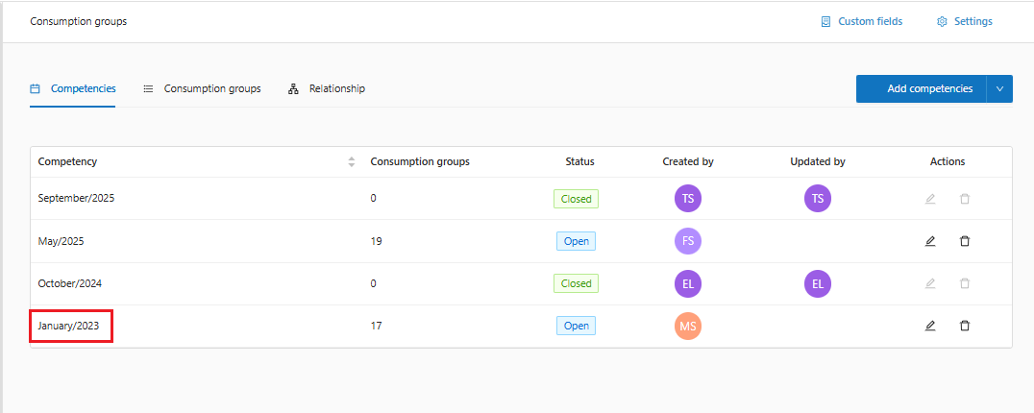Click the MS creator avatar
Viewport: 1034px width, 413px height.
click(x=688, y=326)
